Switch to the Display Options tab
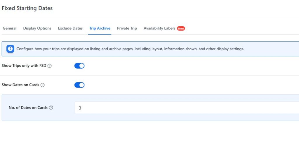The height and width of the screenshot is (146, 299). coord(37,28)
